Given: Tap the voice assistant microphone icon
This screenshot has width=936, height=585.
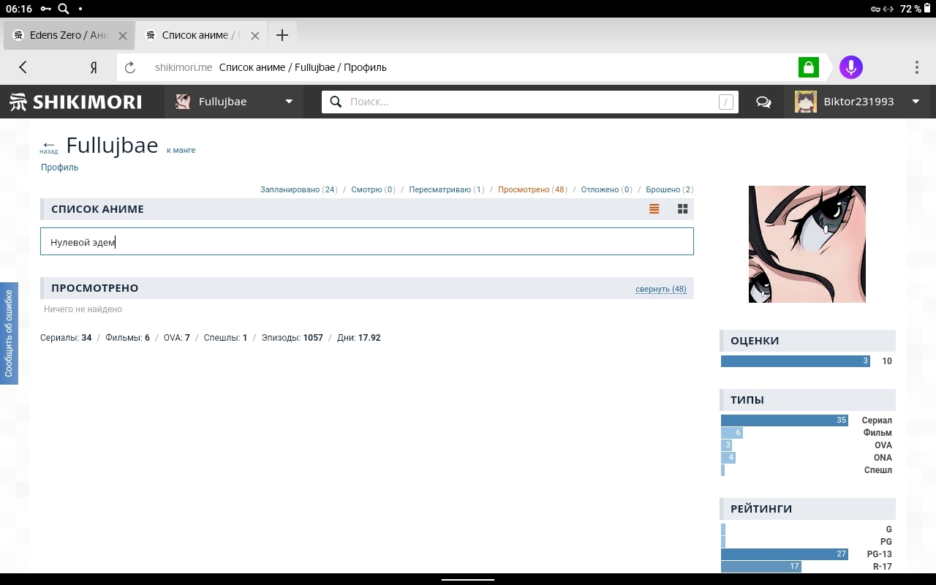Looking at the screenshot, I should point(850,67).
